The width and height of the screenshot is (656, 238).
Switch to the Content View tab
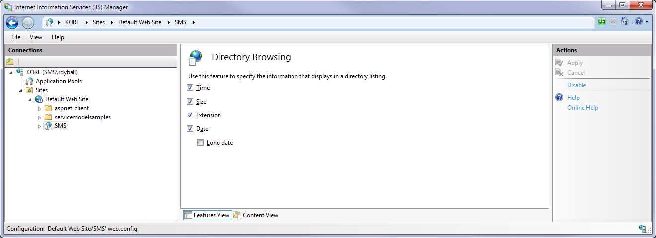click(256, 215)
